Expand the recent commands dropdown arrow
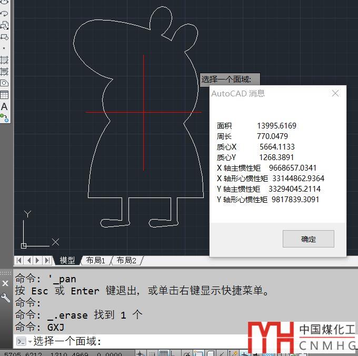This screenshot has width=358, height=356. tap(29, 342)
